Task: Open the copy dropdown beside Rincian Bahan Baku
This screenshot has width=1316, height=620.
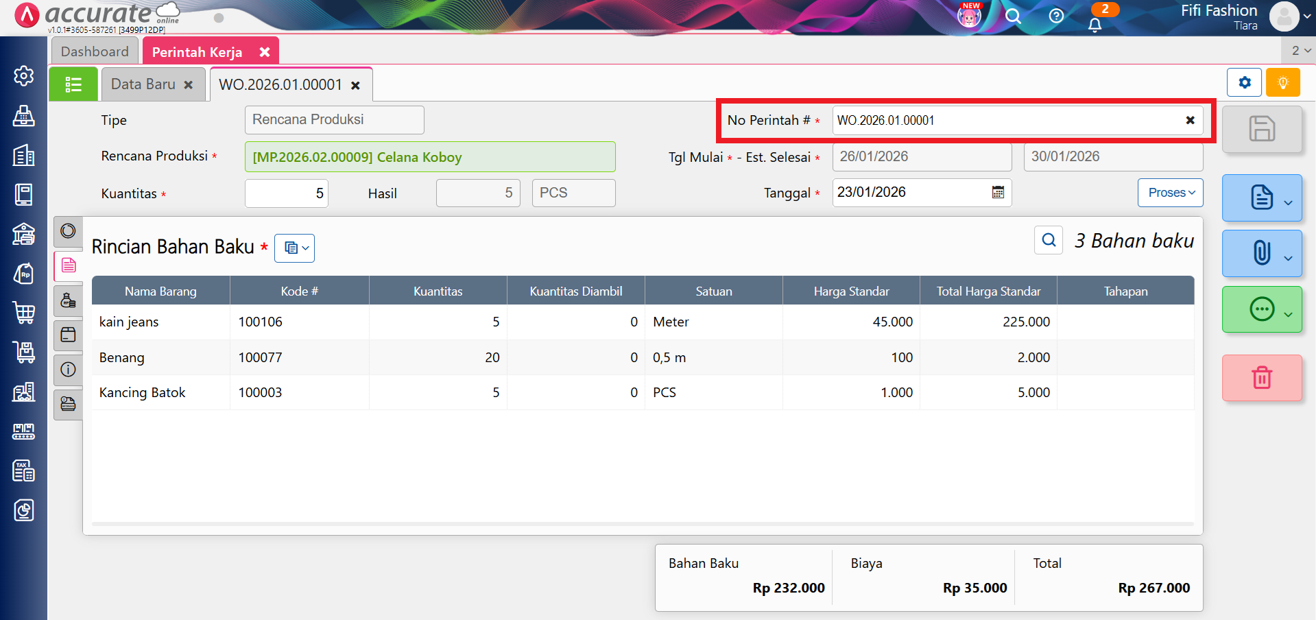Action: point(295,248)
